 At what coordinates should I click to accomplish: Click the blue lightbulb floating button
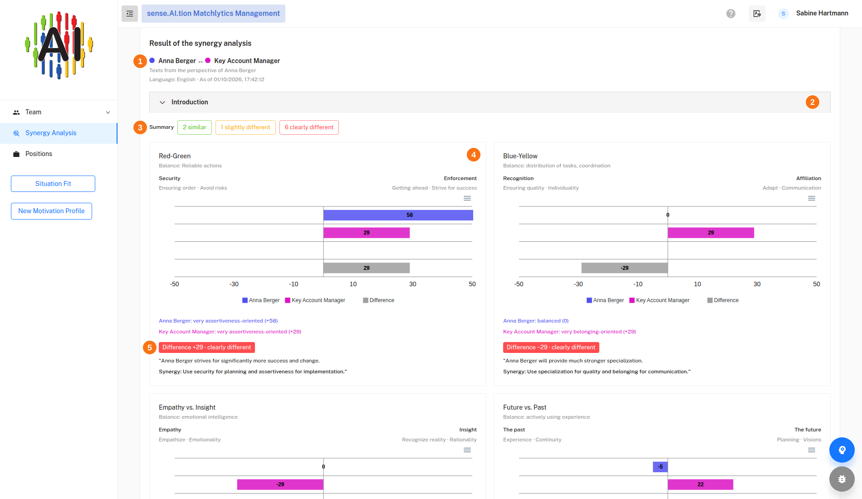tap(842, 450)
